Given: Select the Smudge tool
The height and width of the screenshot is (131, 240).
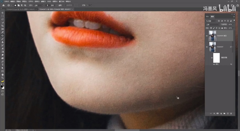Looking at the screenshot, I should click(2, 55).
